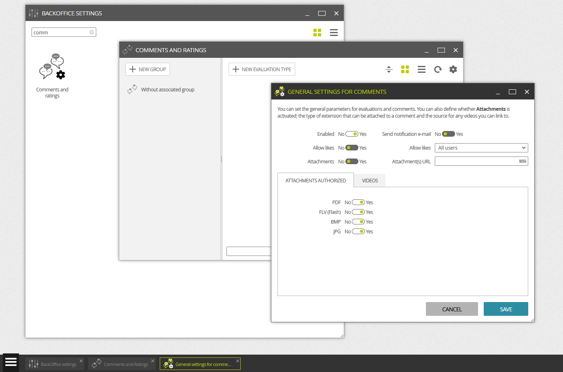Click the Save button
This screenshot has width=563, height=372.
(x=506, y=309)
